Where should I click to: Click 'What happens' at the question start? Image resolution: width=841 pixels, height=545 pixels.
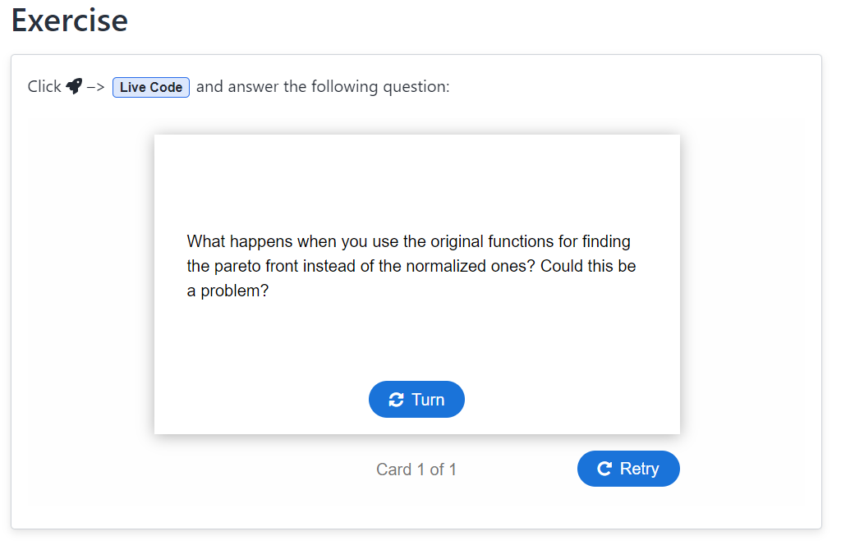pos(229,241)
